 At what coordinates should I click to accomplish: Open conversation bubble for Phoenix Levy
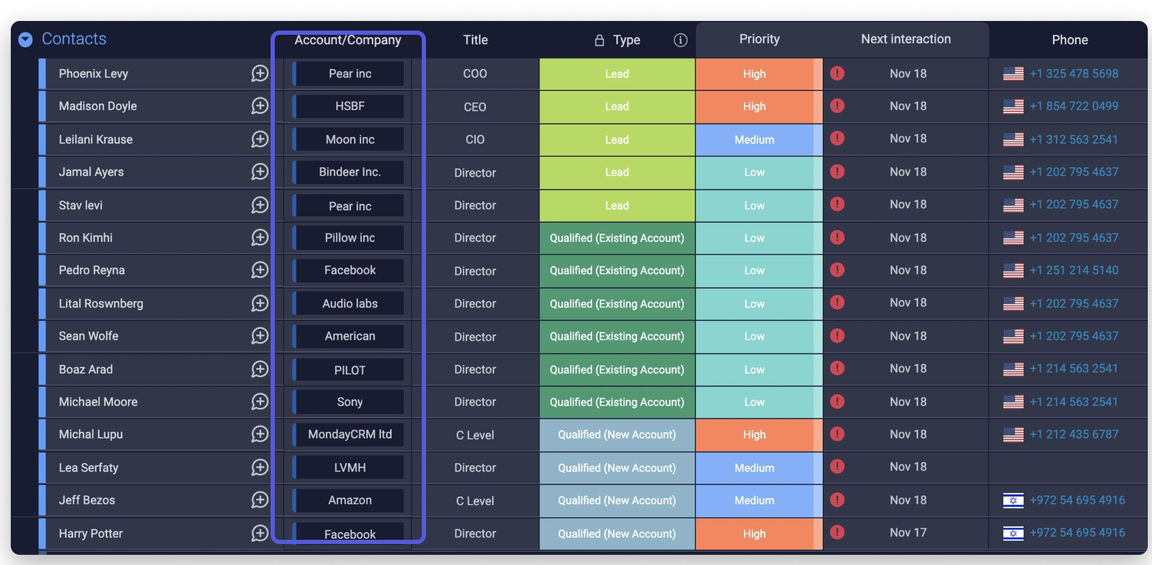click(x=259, y=74)
